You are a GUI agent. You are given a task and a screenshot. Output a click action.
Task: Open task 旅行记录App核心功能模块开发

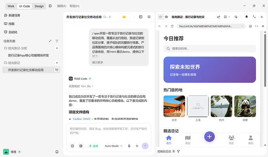[28, 55]
